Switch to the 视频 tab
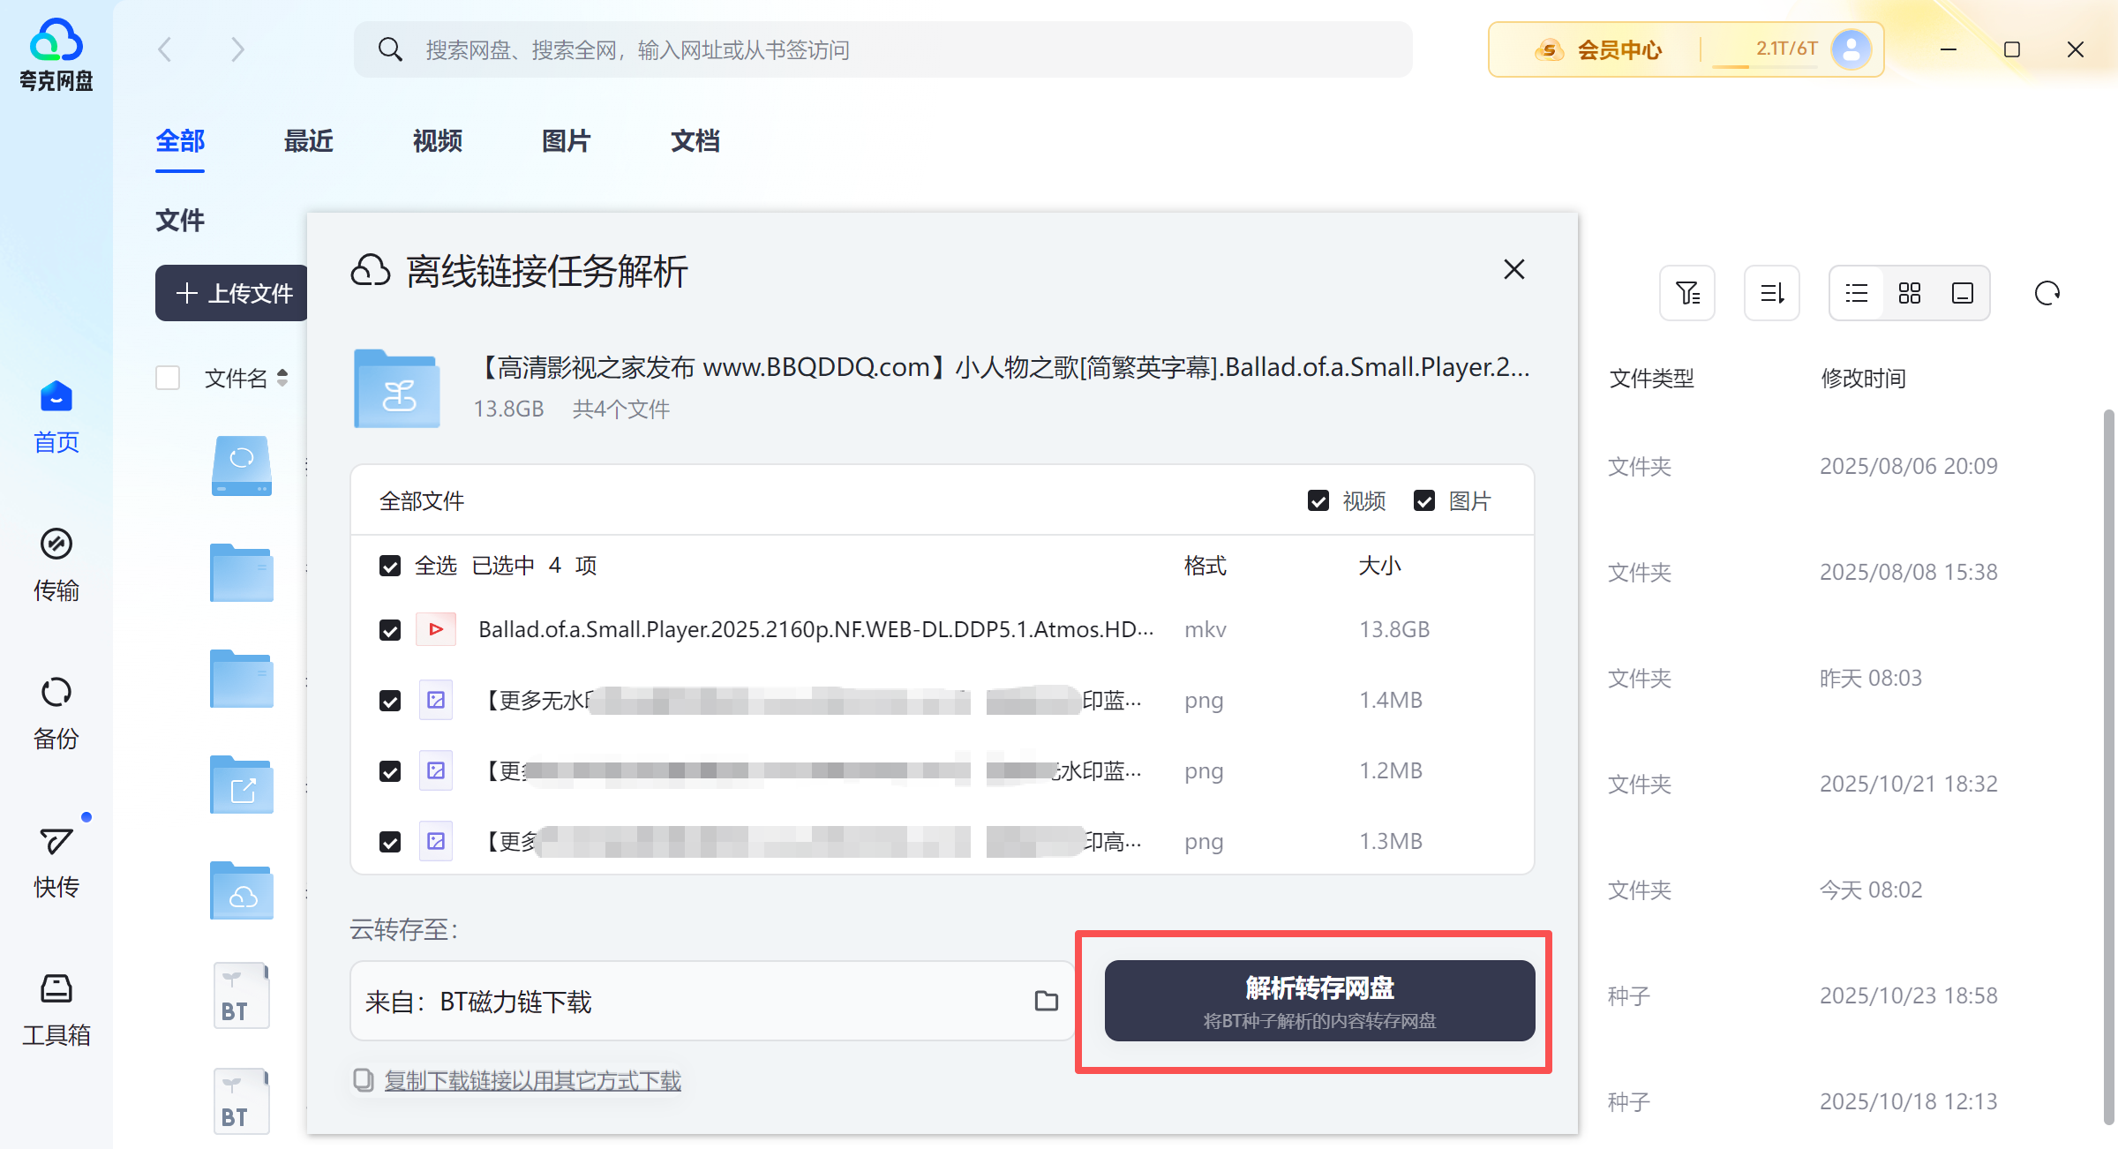 (x=438, y=141)
